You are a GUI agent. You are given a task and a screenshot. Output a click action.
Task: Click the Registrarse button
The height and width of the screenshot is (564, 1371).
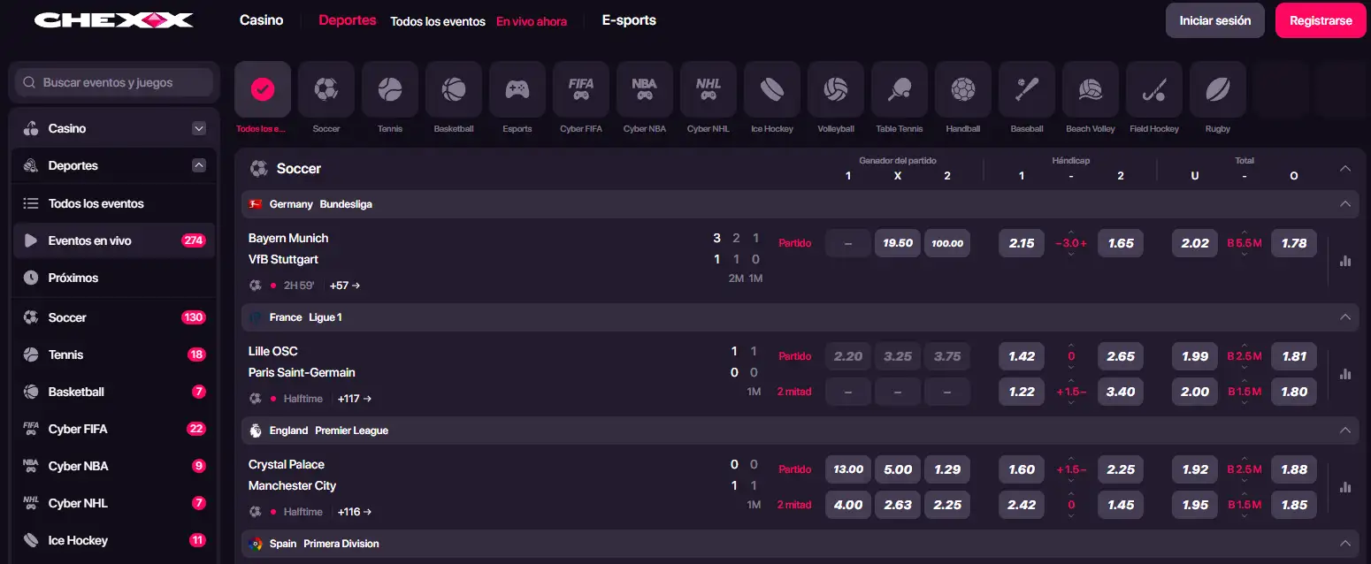(1321, 20)
